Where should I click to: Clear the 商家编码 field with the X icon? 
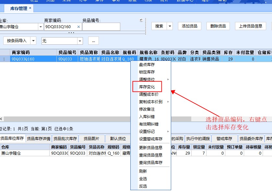78,27
